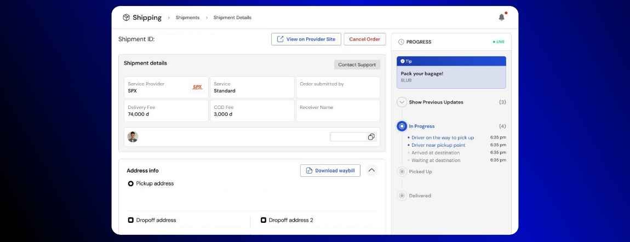The width and height of the screenshot is (630, 242).
Task: Click Contact Support button
Action: 357,65
